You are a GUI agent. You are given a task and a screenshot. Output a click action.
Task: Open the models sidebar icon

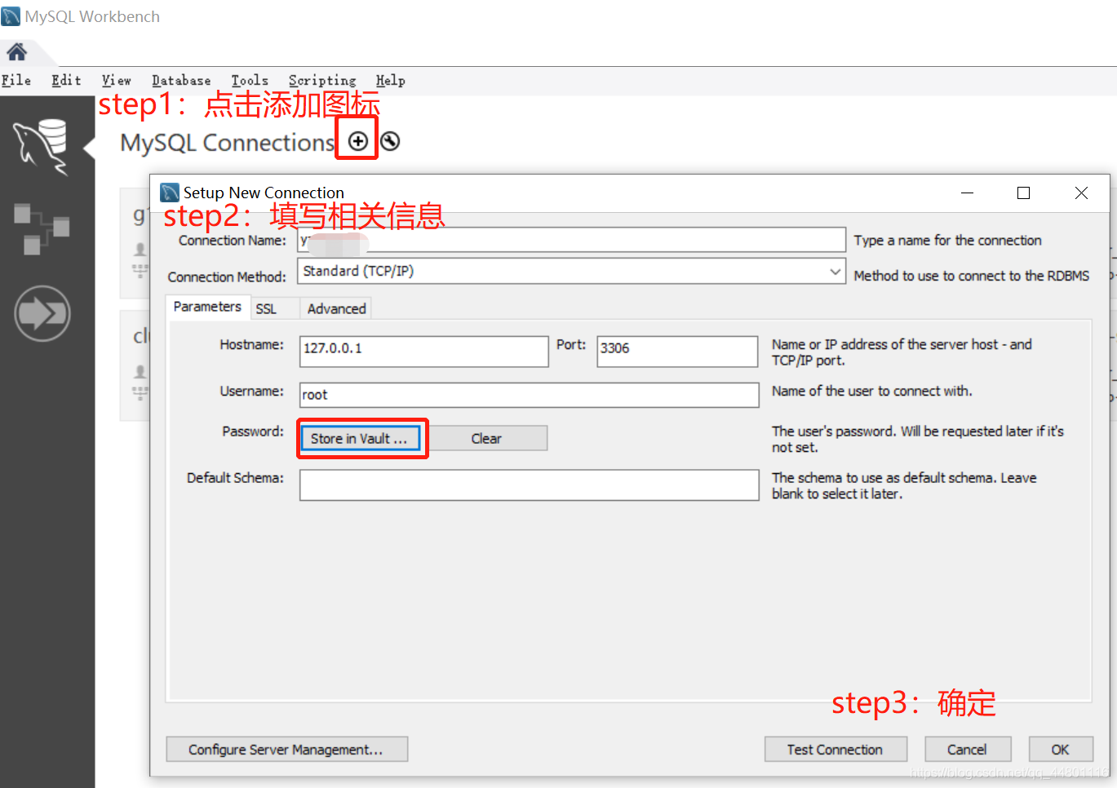(42, 229)
